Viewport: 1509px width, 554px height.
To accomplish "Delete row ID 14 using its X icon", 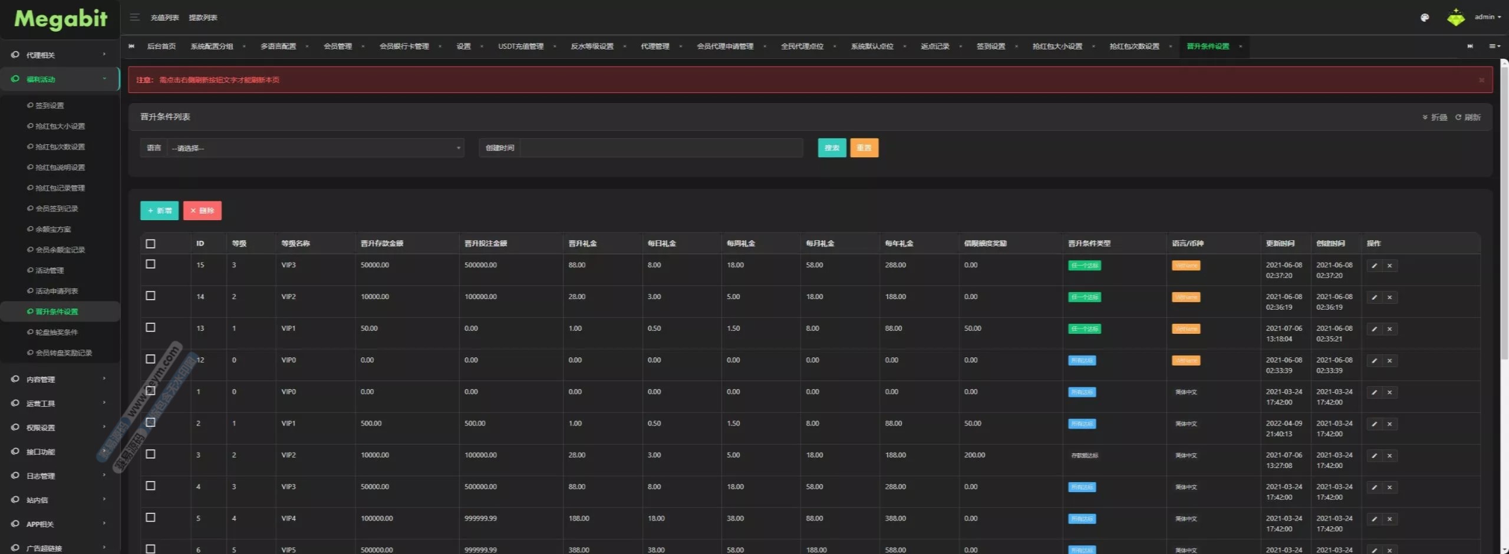I will point(1389,297).
